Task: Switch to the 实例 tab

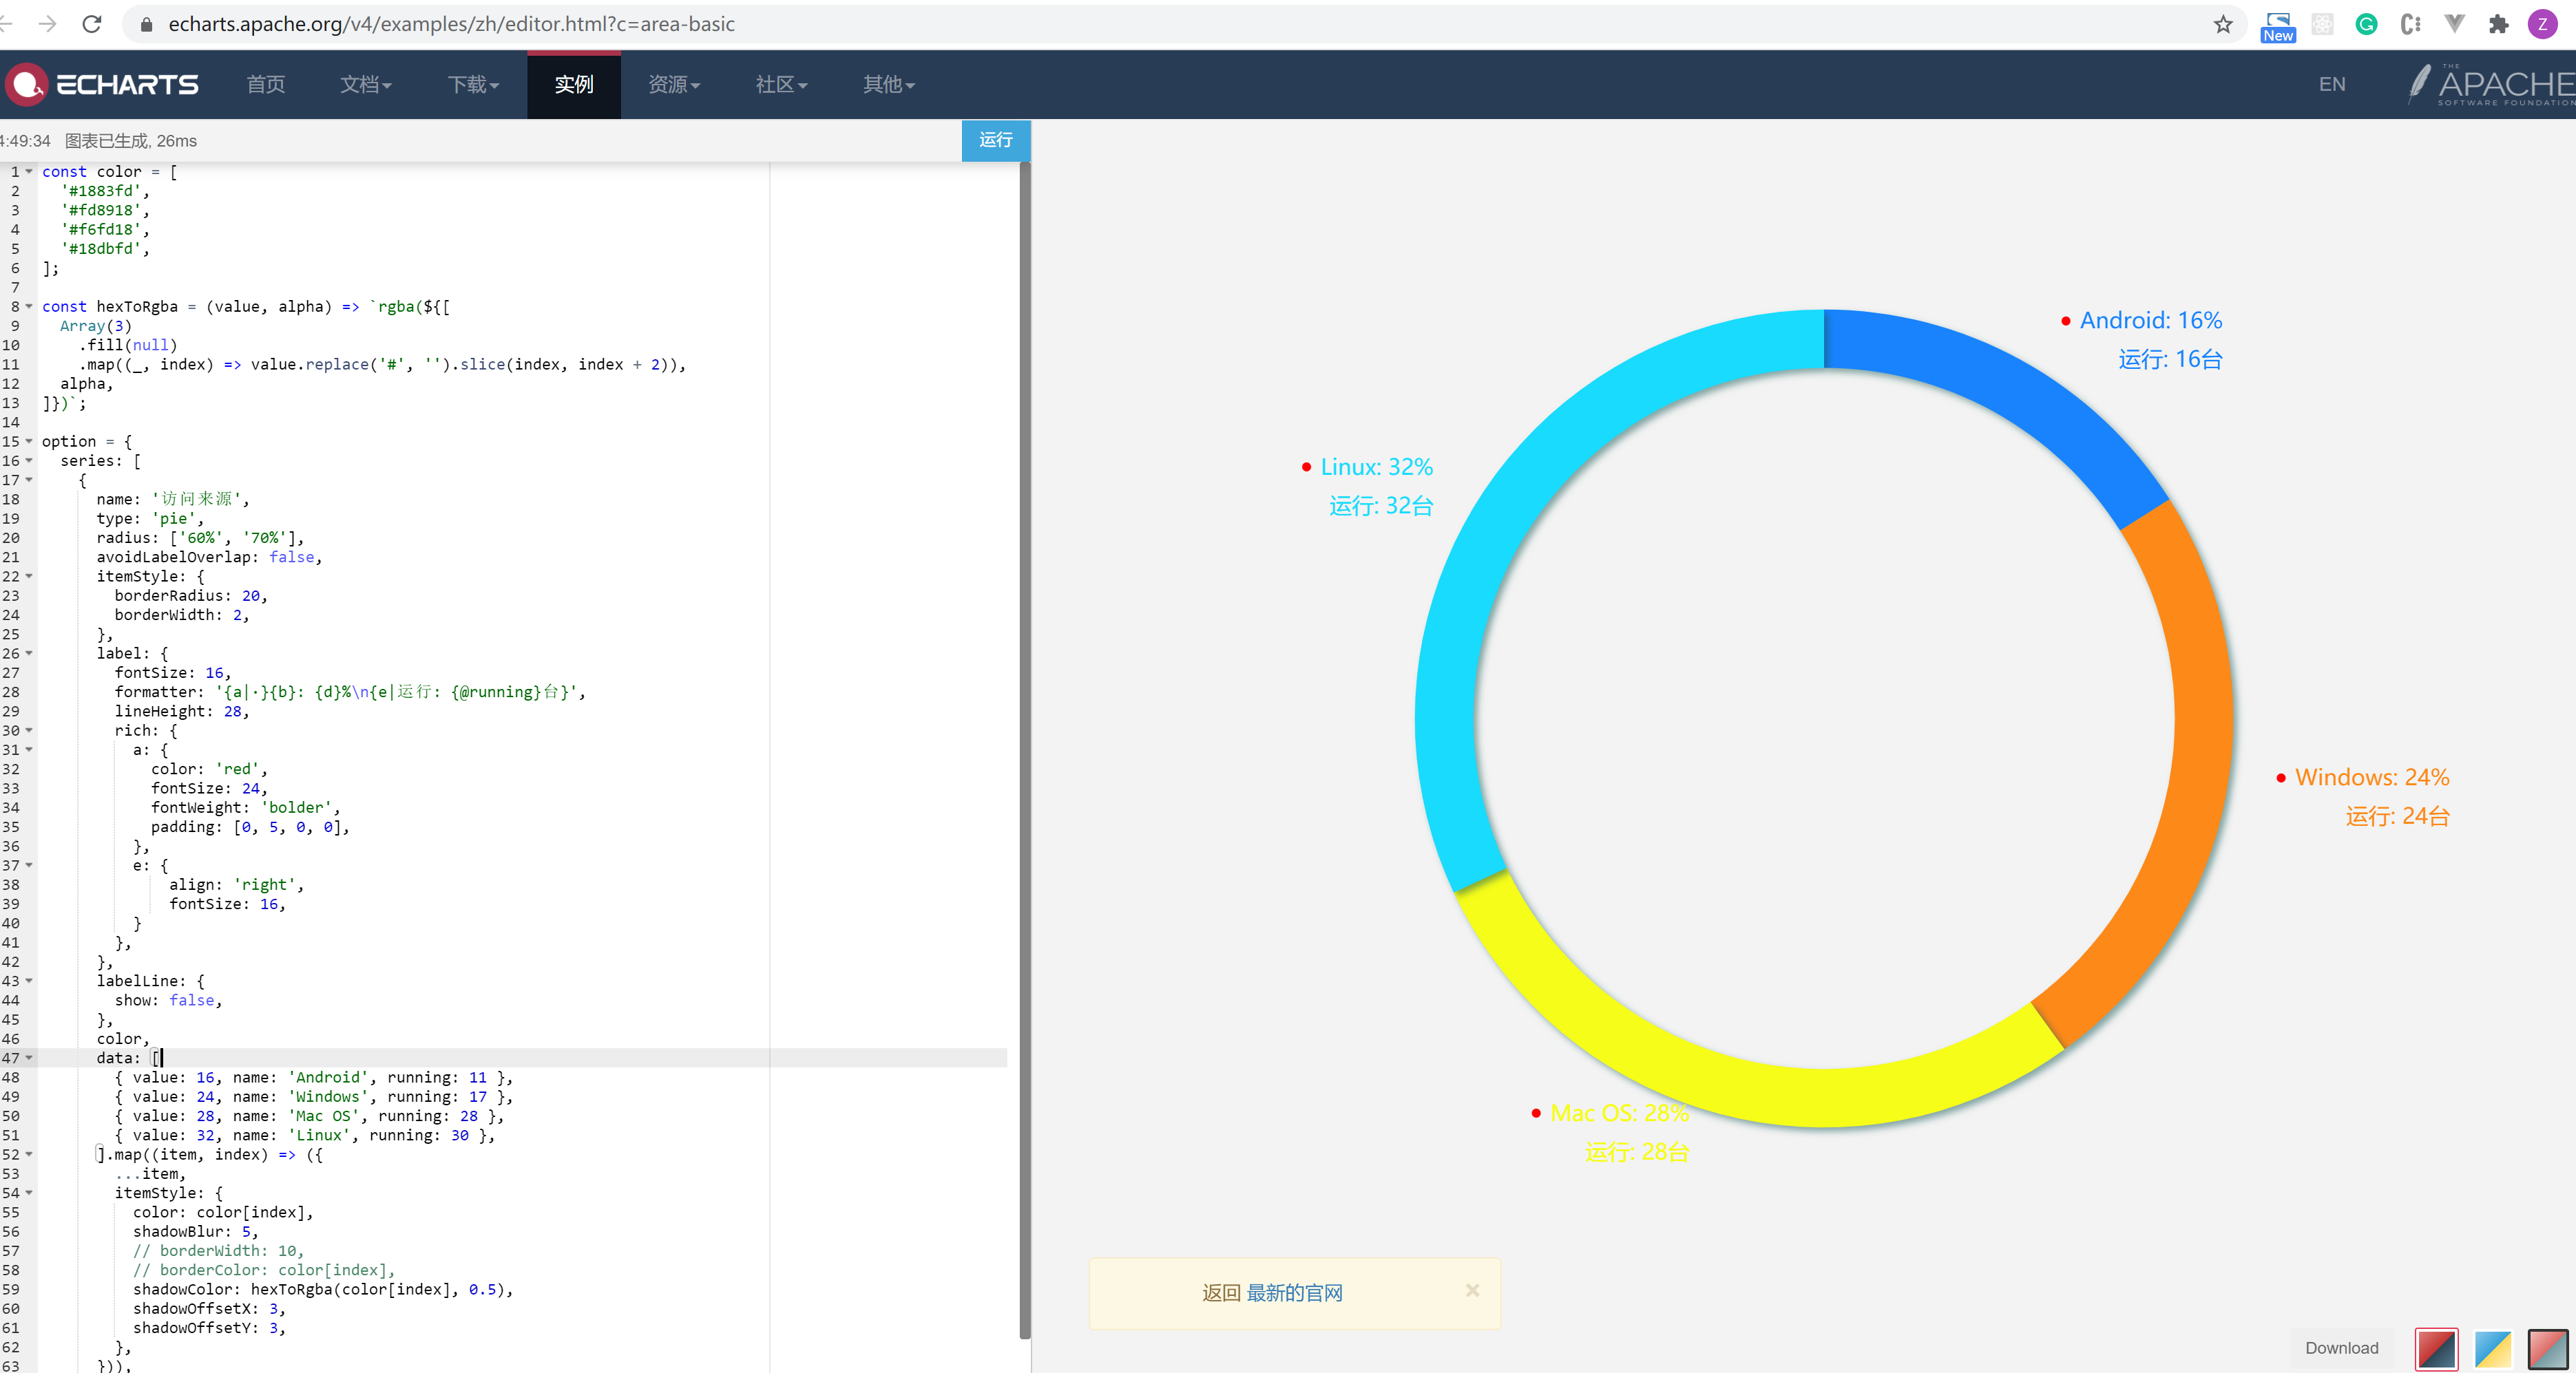Action: coord(573,85)
